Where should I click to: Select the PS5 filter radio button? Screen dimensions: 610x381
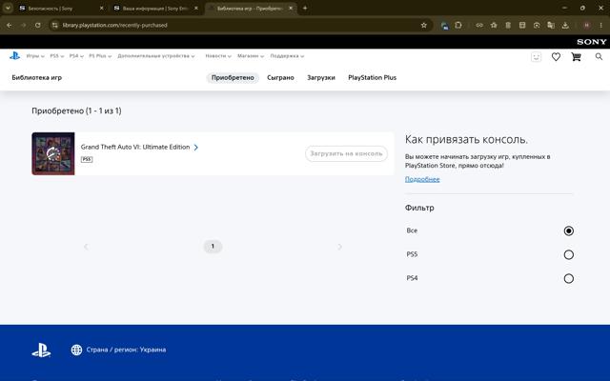click(x=568, y=254)
